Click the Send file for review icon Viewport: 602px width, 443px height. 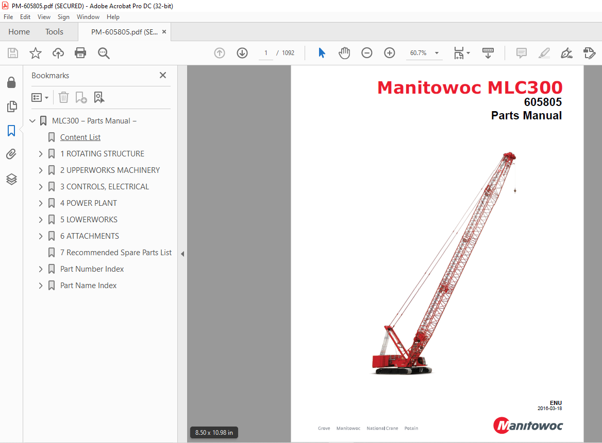pos(589,53)
